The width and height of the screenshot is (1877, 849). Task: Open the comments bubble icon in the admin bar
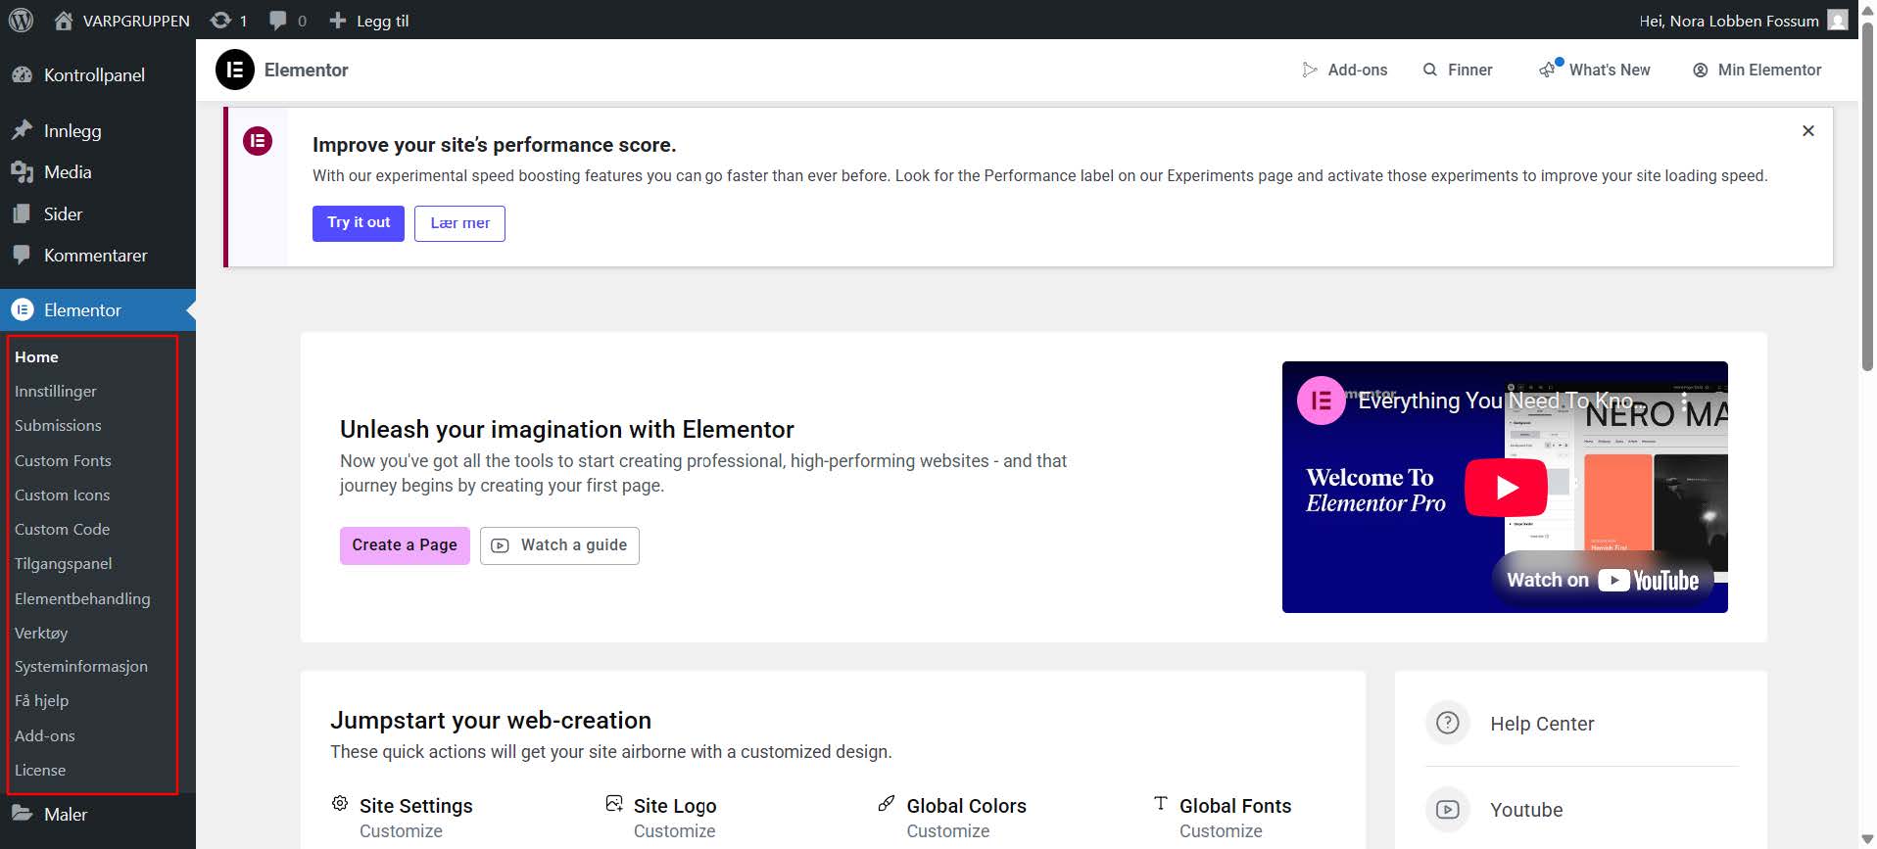pos(278,21)
